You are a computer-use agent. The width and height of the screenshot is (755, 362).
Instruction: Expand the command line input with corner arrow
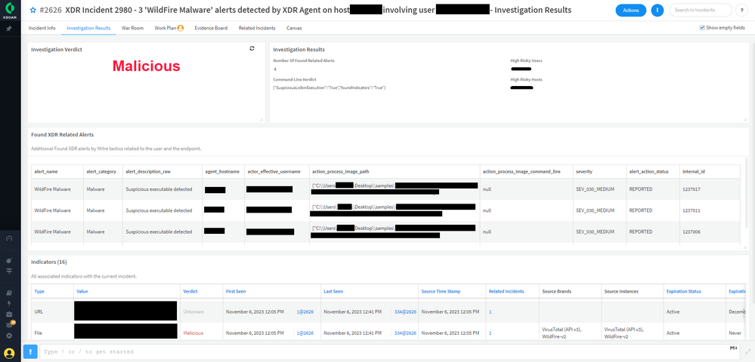(747, 351)
